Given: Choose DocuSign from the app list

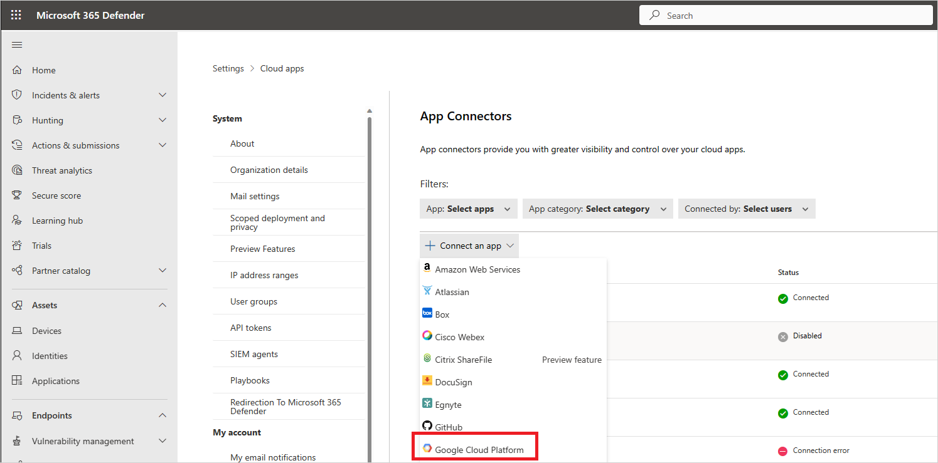Looking at the screenshot, I should (x=513, y=382).
